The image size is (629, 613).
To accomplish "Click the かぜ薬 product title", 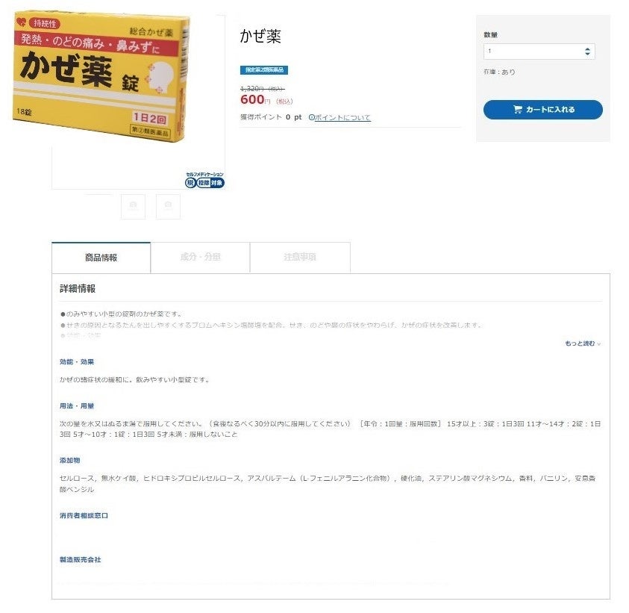I will pyautogui.click(x=260, y=36).
